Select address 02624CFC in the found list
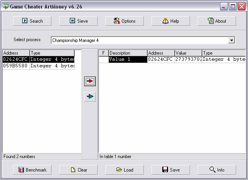Viewport: 248px width, 180px height. click(x=16, y=59)
